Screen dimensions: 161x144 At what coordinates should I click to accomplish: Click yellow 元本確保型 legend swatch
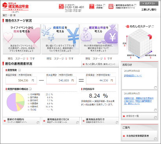point(29,95)
